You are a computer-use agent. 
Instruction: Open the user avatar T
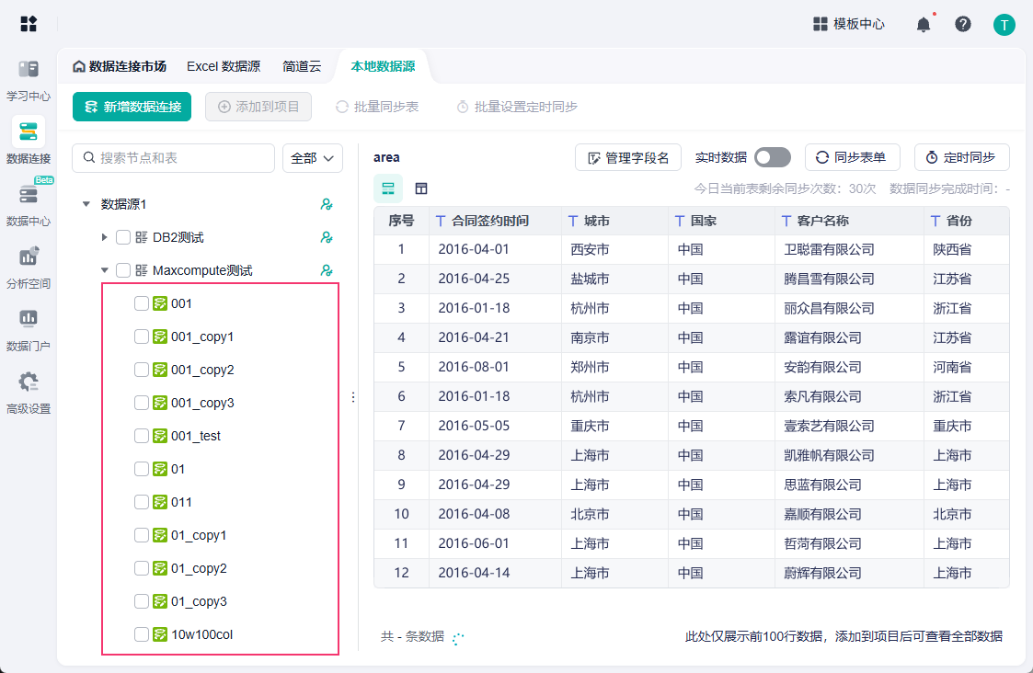pyautogui.click(x=1004, y=25)
